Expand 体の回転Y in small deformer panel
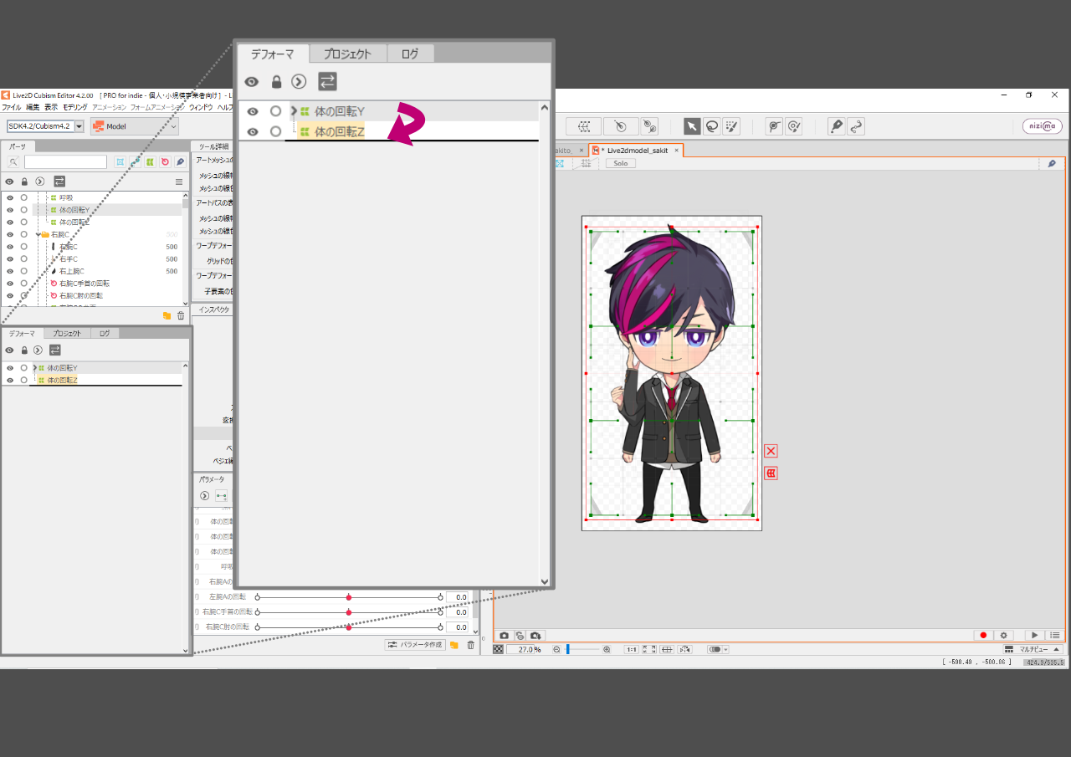This screenshot has width=1071, height=757. pyautogui.click(x=33, y=368)
